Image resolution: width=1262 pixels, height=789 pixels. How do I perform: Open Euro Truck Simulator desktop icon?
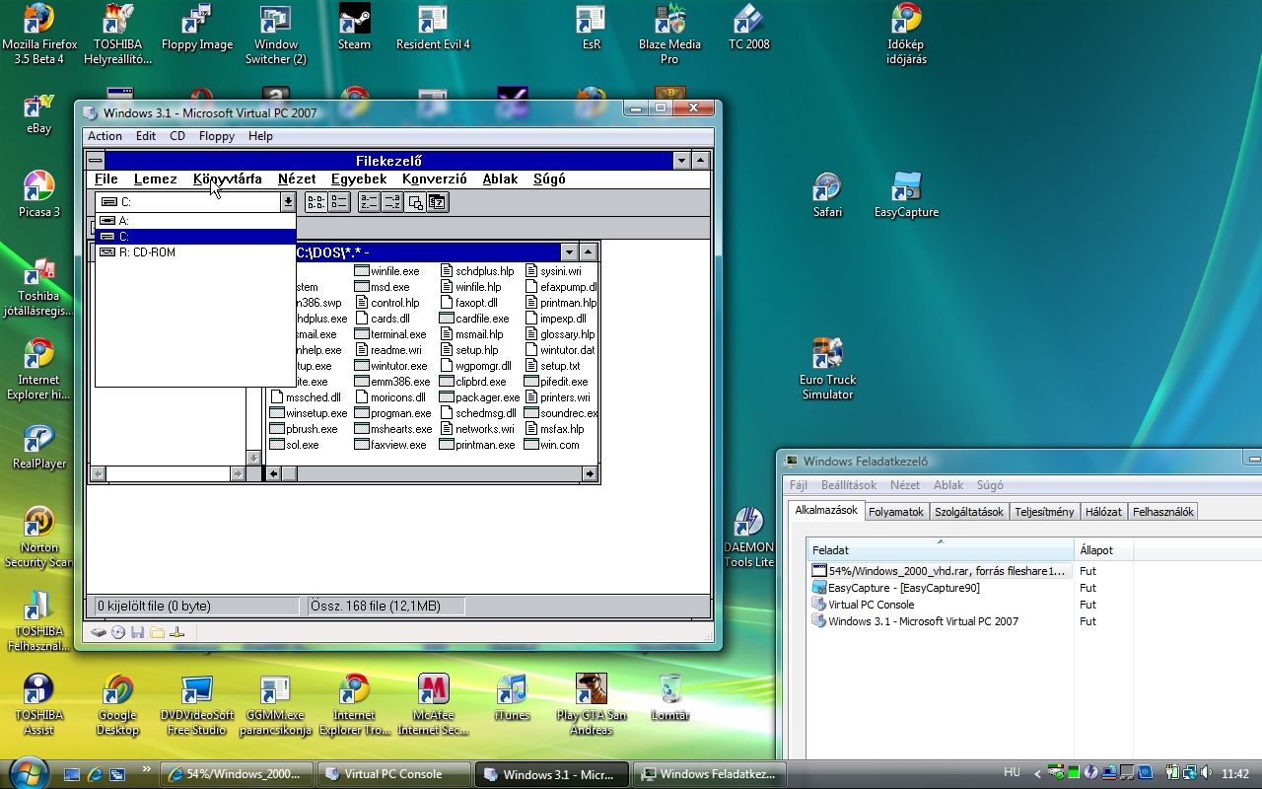point(827,370)
